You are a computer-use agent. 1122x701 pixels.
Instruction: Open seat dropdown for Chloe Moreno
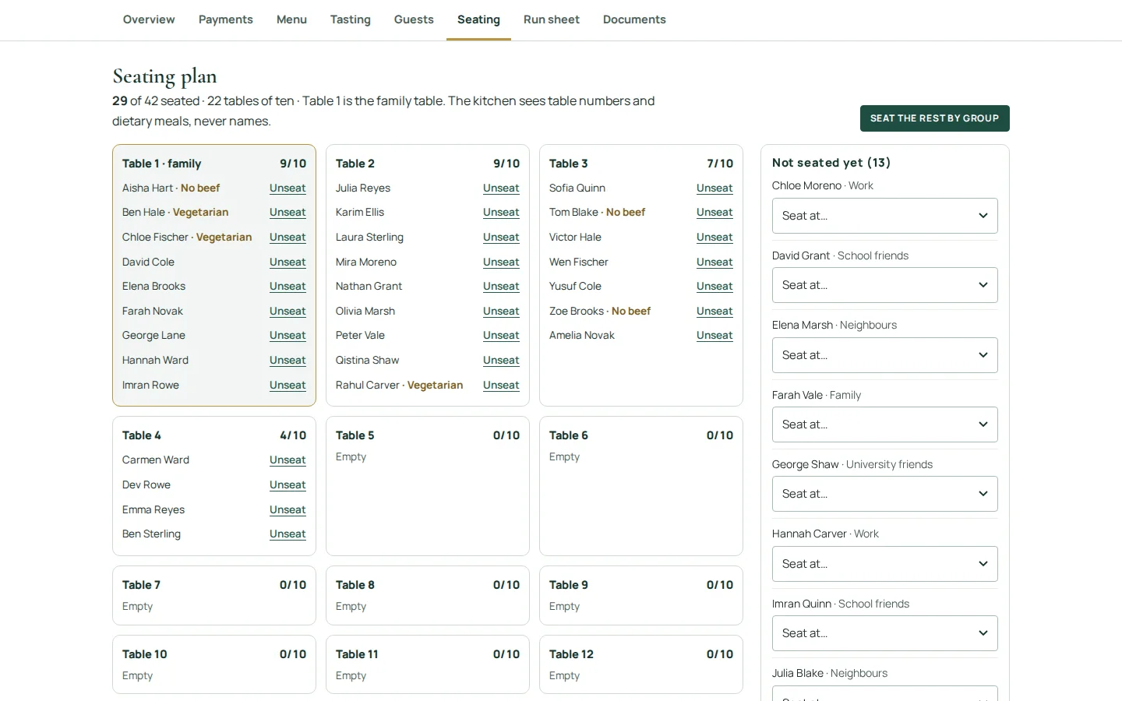pyautogui.click(x=885, y=216)
